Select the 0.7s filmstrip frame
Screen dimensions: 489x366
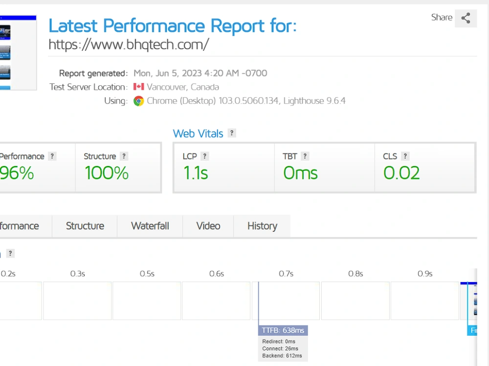[286, 301]
